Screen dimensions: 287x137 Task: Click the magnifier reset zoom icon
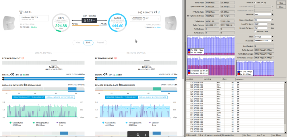(x=138, y=135)
